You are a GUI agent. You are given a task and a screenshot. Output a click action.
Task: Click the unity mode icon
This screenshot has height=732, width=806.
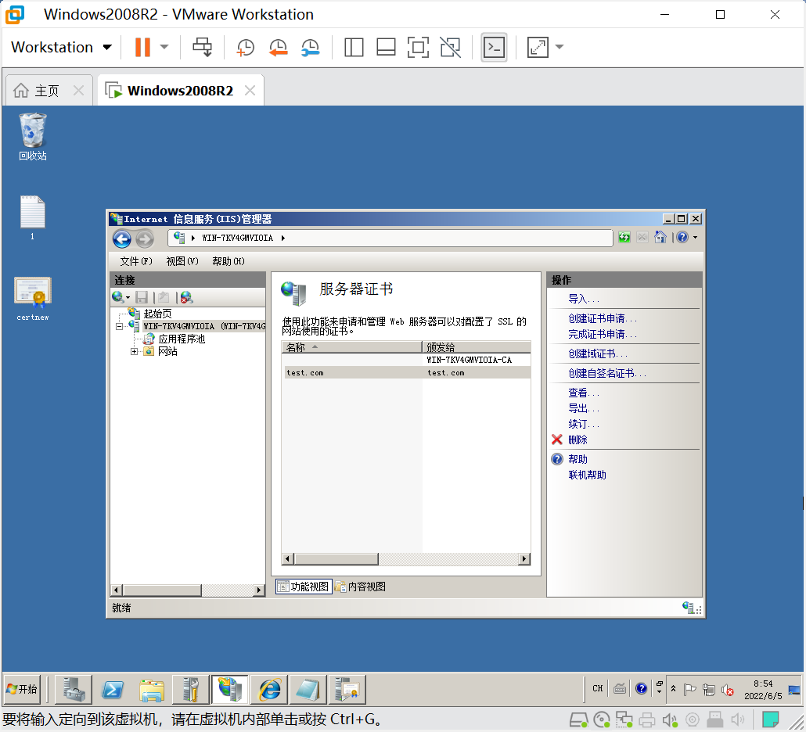pyautogui.click(x=450, y=47)
